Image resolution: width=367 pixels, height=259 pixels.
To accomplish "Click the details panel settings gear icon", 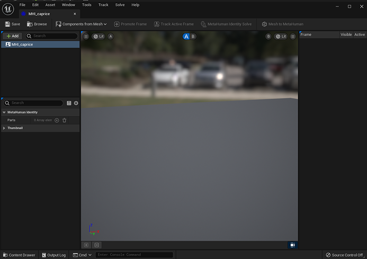I will click(x=76, y=103).
